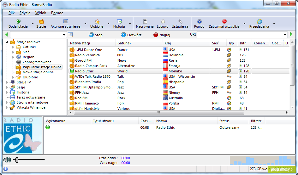Open the Przeglądarka browser icon
The image size is (298, 175).
click(x=259, y=21)
